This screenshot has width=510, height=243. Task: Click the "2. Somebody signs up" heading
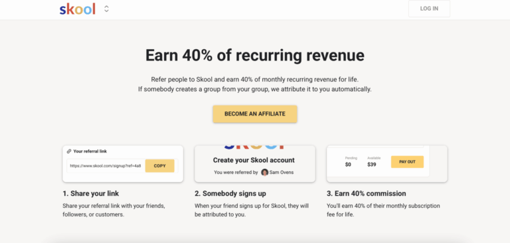tap(230, 194)
